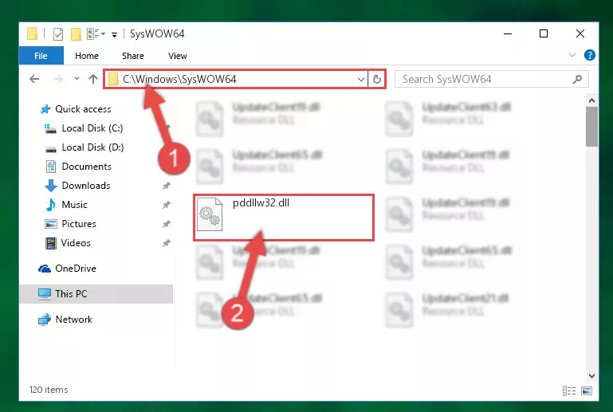
Task: Select the pddllw32.dll file name
Action: [x=261, y=203]
